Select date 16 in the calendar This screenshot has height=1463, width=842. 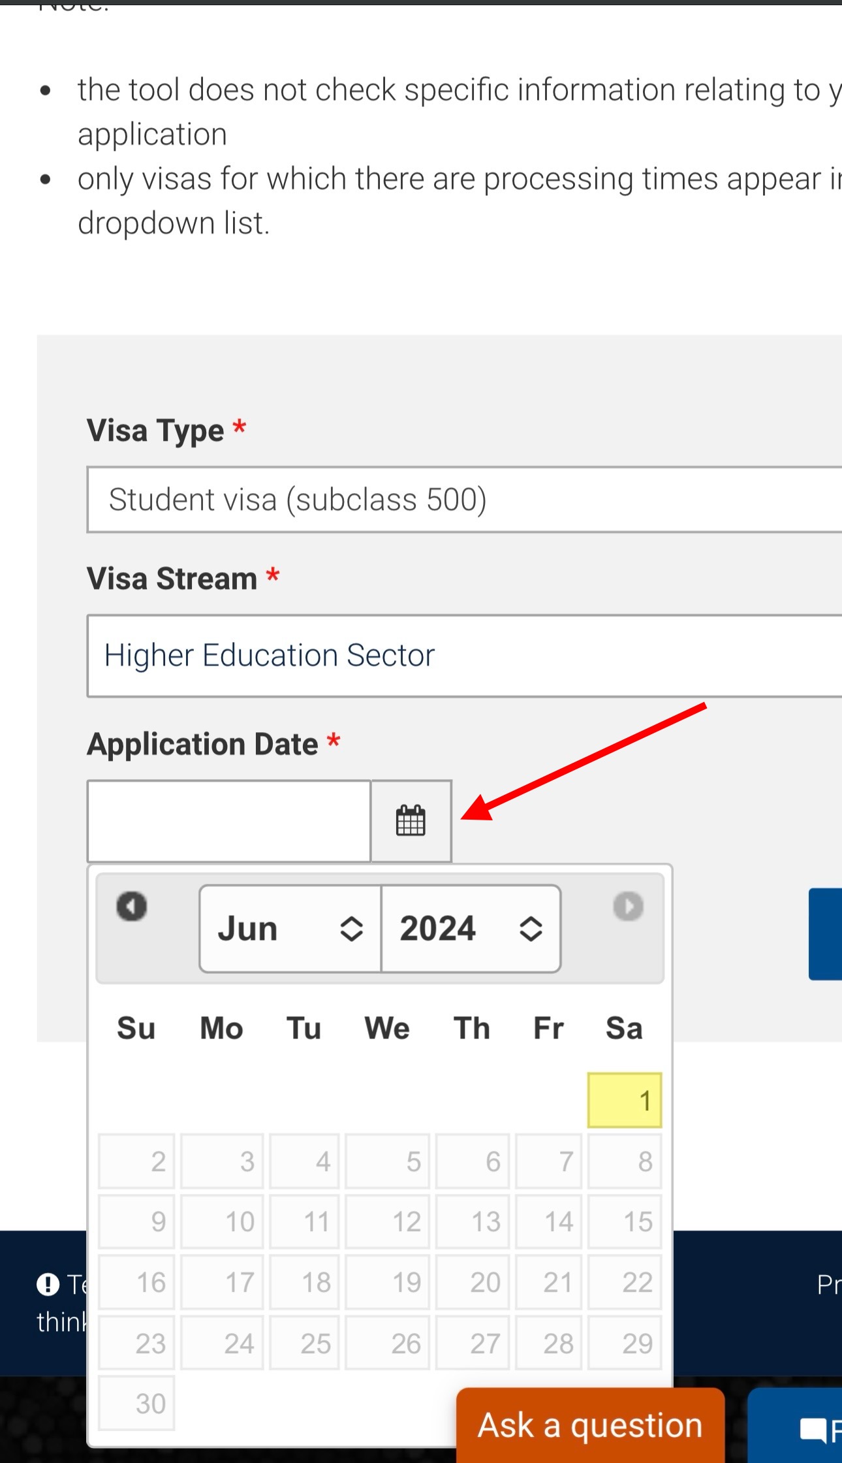point(136,1283)
